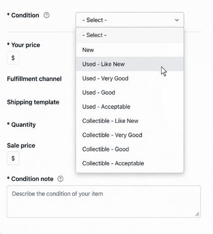
Task: Click the textarea resize handle corner
Action: [197, 214]
